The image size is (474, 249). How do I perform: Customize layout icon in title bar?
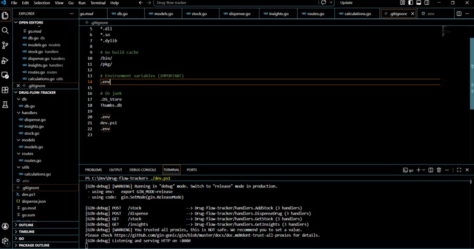pyautogui.click(x=402, y=3)
